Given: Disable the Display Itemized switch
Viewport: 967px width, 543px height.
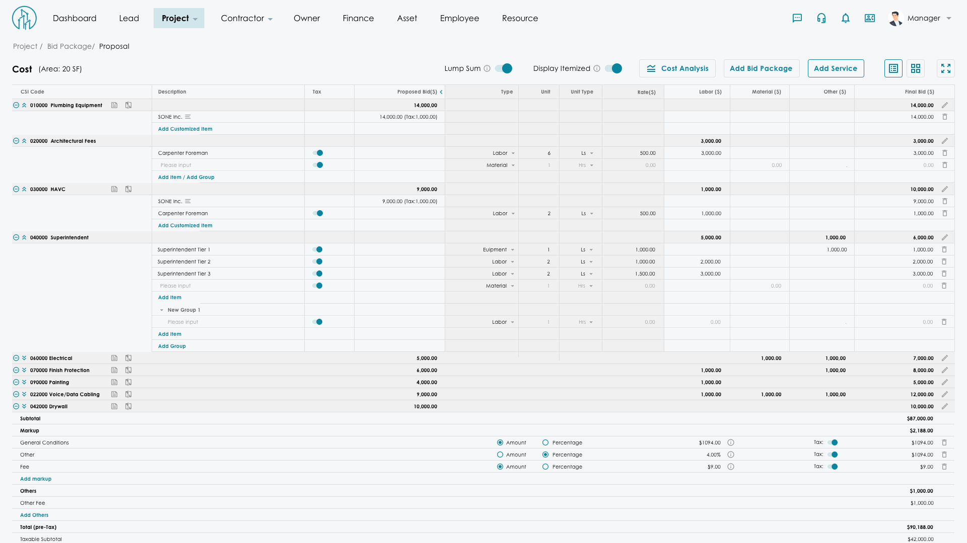Looking at the screenshot, I should [x=613, y=68].
